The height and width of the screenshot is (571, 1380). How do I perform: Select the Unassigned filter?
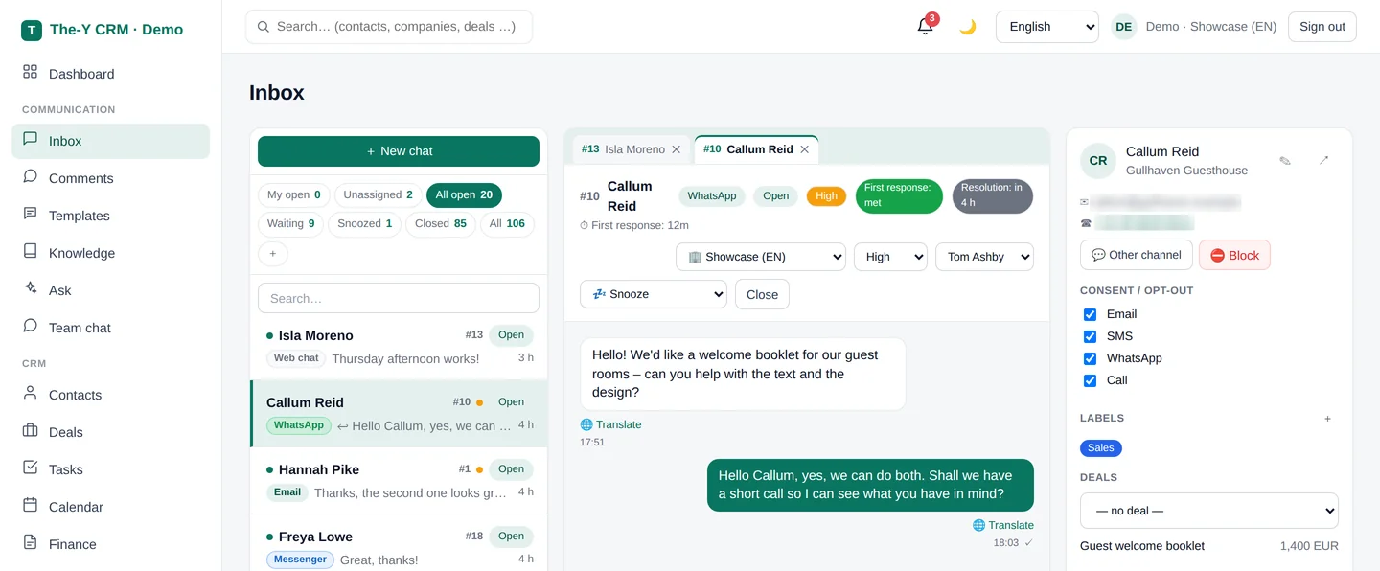click(379, 195)
